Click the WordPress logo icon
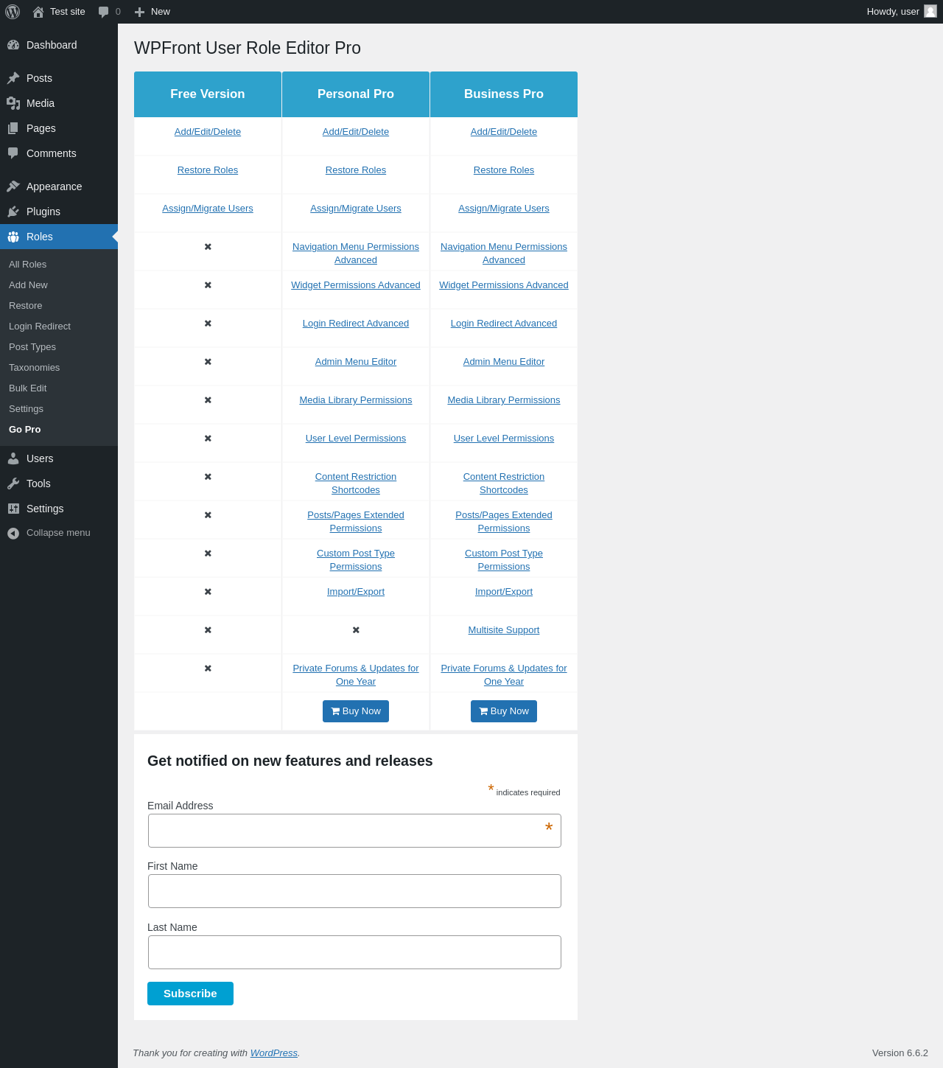This screenshot has width=943, height=1068. coord(13,12)
